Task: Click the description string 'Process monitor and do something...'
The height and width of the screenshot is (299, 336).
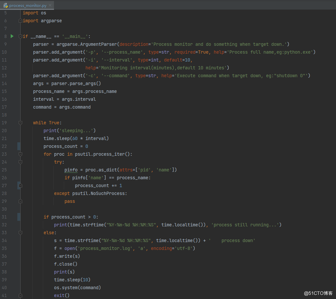Action: click(219, 44)
